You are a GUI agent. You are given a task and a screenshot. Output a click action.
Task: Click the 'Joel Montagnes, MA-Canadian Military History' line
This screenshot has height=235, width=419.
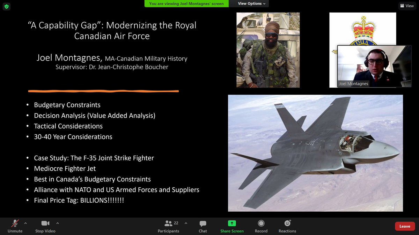112,58
